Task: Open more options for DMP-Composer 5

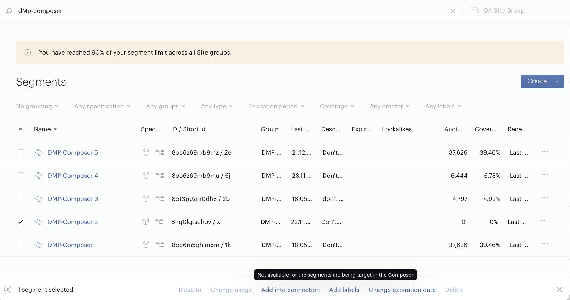Action: pyautogui.click(x=545, y=152)
